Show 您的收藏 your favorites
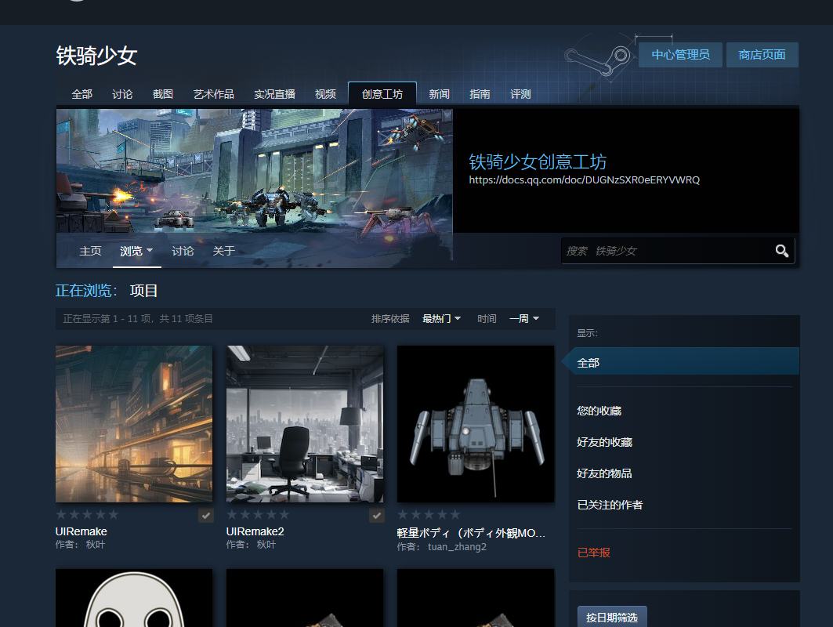The width and height of the screenshot is (833, 627). click(599, 411)
